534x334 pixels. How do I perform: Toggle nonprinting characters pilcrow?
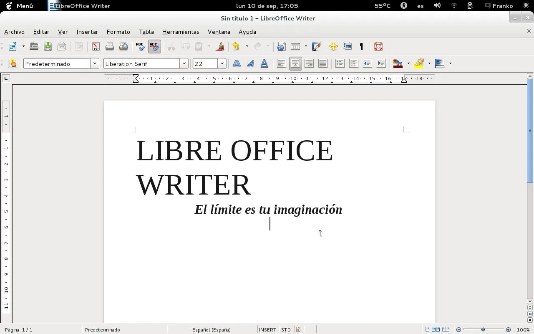click(x=361, y=46)
